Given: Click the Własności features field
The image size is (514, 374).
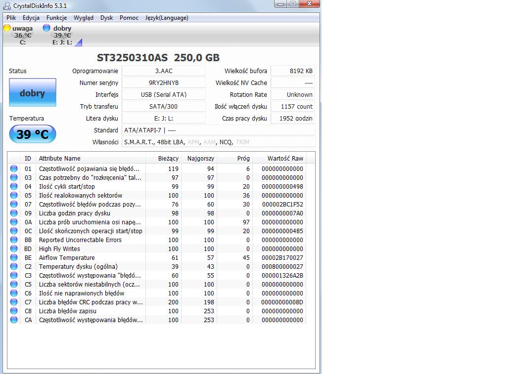Looking at the screenshot, I should [x=218, y=142].
